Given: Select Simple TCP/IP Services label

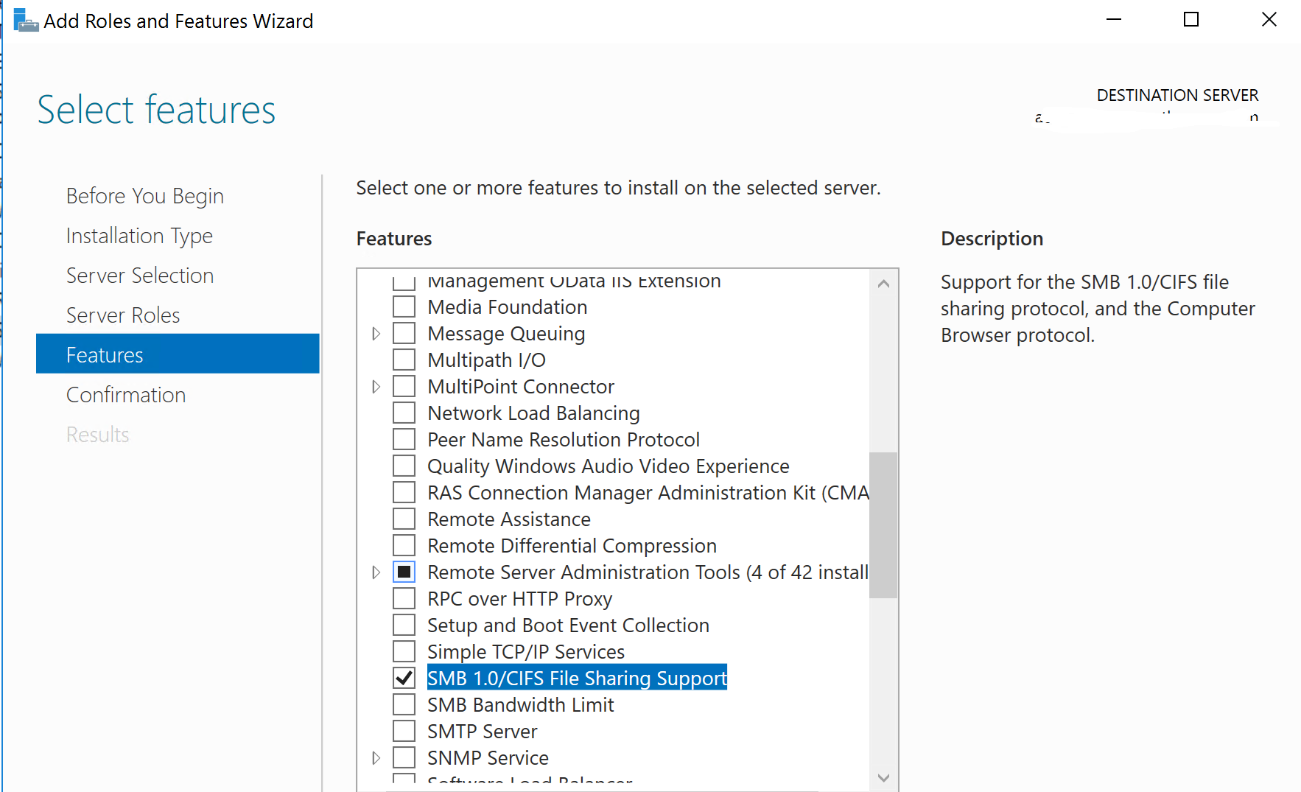Looking at the screenshot, I should 526,652.
